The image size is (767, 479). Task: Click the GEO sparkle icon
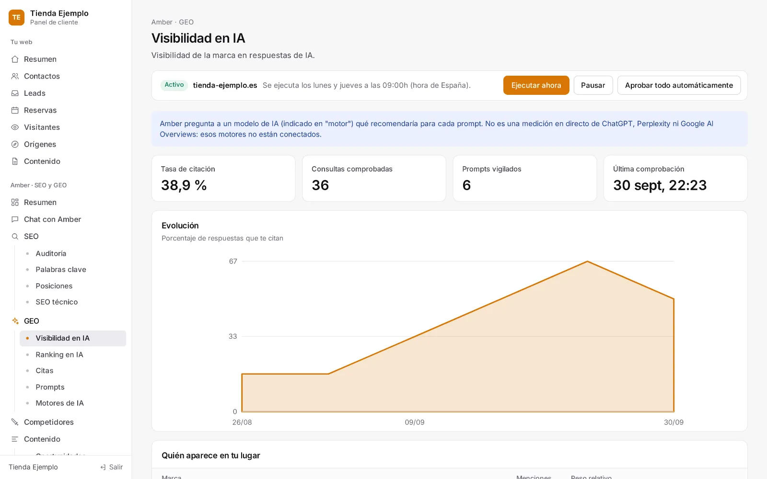[x=15, y=321]
